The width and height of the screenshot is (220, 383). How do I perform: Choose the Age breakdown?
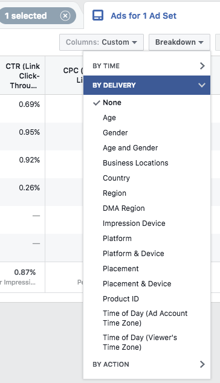(x=109, y=118)
